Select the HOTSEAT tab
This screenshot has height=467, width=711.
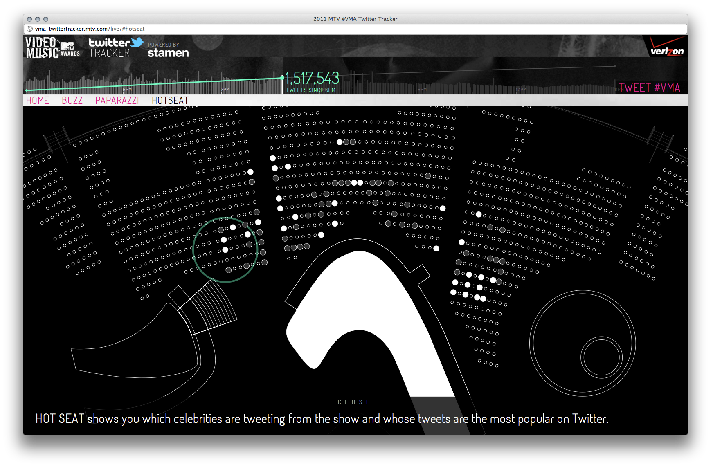[170, 101]
